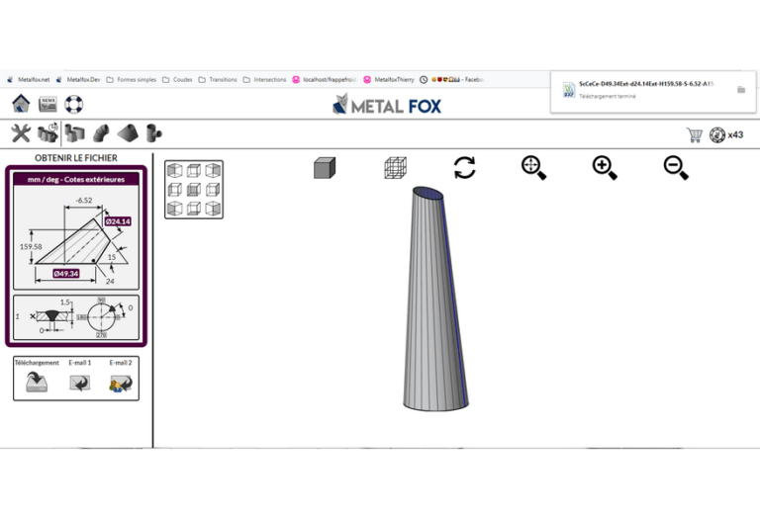Select the 270 degree seam position
Viewport: 760px width, 518px height.
point(101,334)
